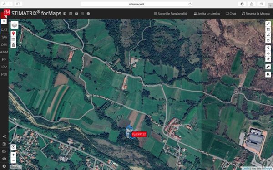Open the YouTube social icon in header
Screen dimensions: 273x170
coord(76,14)
